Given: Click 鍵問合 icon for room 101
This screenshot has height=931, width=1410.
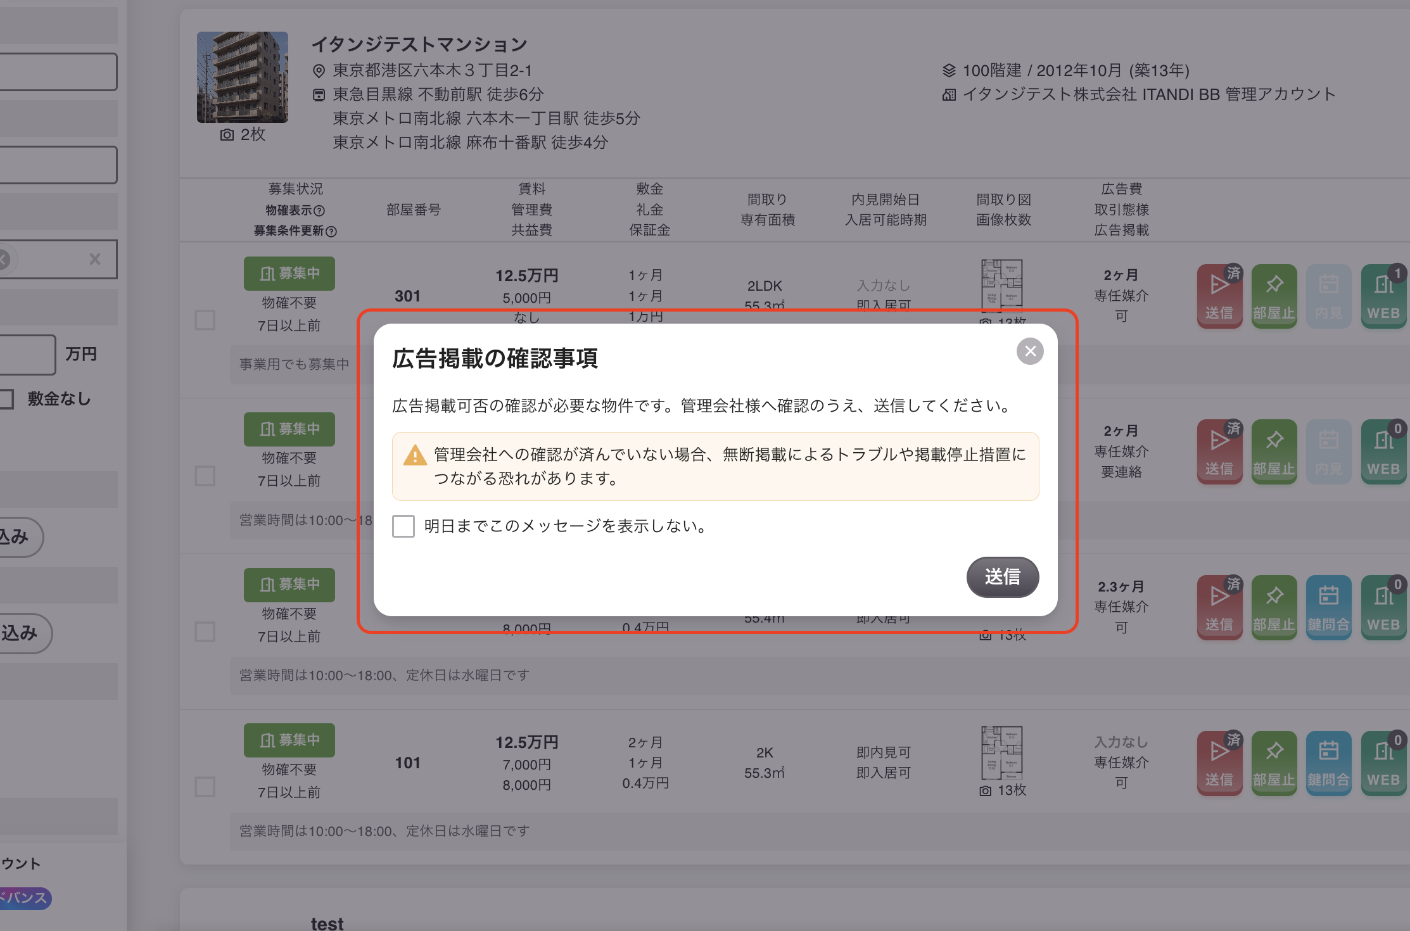Looking at the screenshot, I should pyautogui.click(x=1328, y=763).
